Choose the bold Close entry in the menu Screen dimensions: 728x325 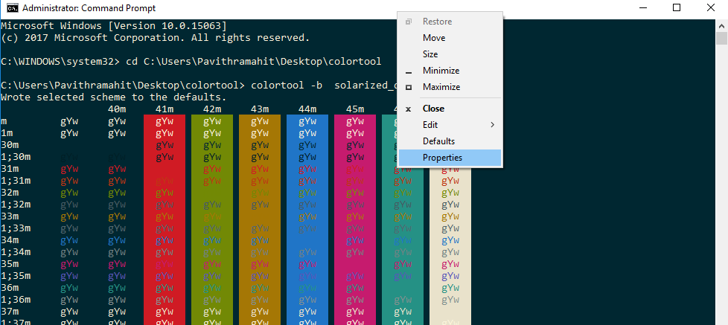(433, 109)
